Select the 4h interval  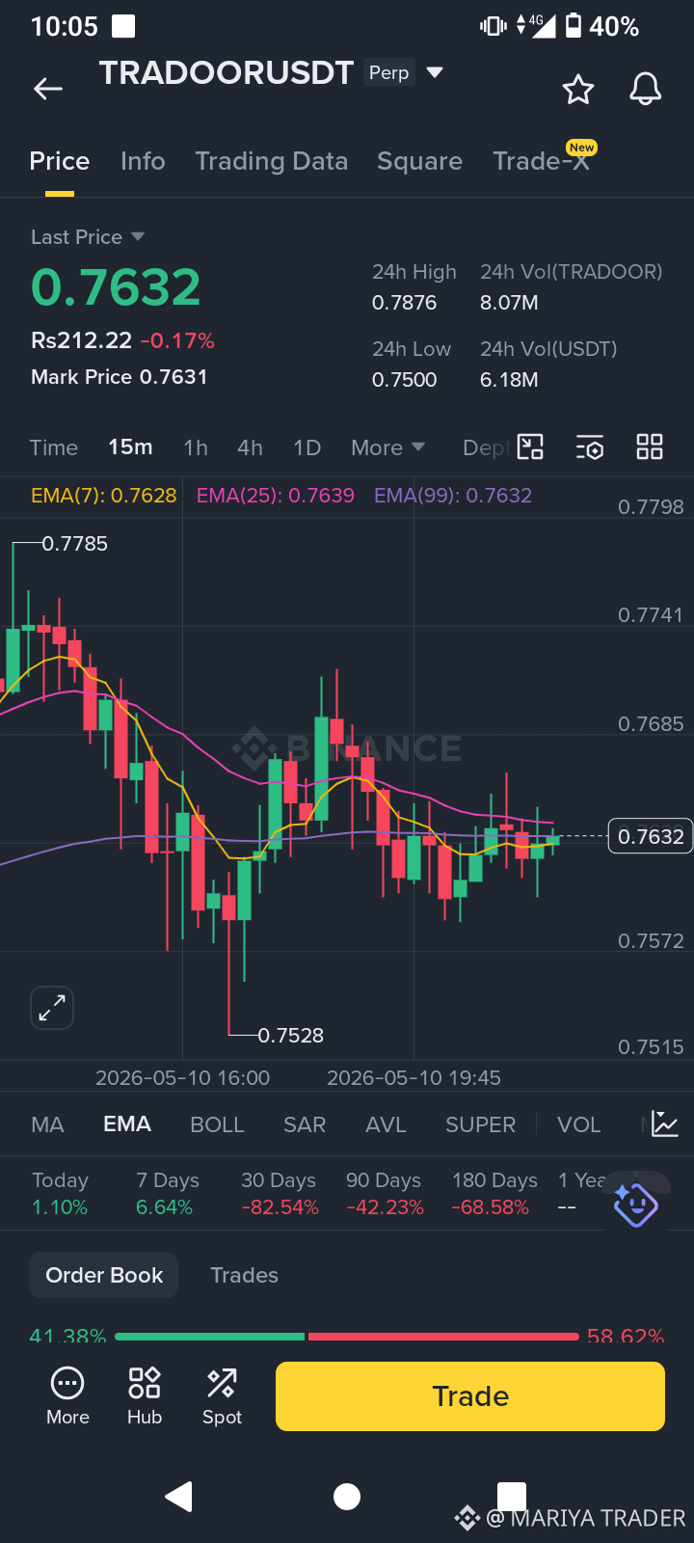pos(250,447)
